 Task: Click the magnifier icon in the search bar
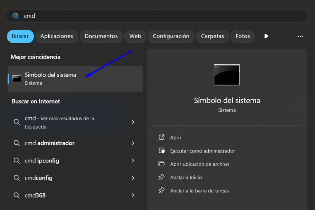tap(15, 16)
